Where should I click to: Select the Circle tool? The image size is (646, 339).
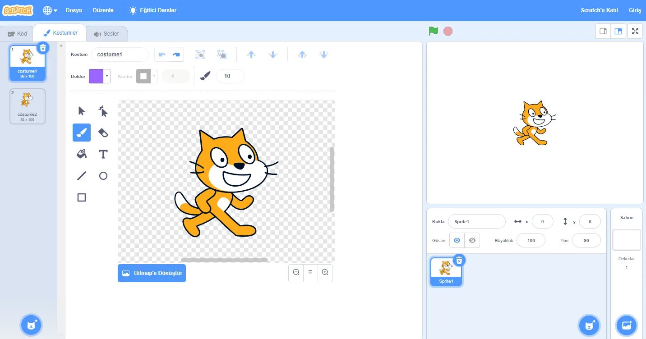point(103,176)
